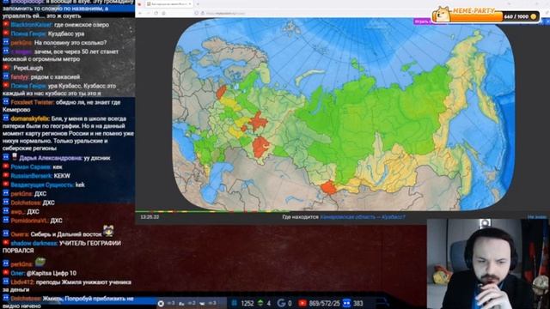This screenshot has width=550, height=309.
Task: Click chat message 'УЧИТЕЛЬ ГЕОГРАФИИ ПОРВАЛСЯ'
Action: click(62, 246)
